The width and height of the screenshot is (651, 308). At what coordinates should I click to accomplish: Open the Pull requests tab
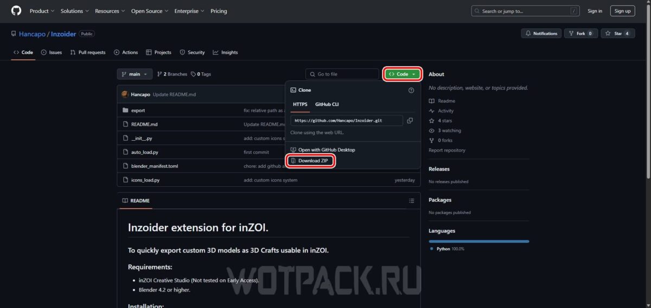(88, 52)
